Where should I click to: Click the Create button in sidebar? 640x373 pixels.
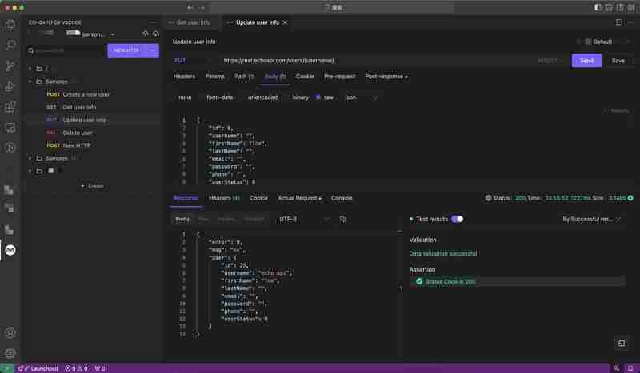tap(92, 186)
